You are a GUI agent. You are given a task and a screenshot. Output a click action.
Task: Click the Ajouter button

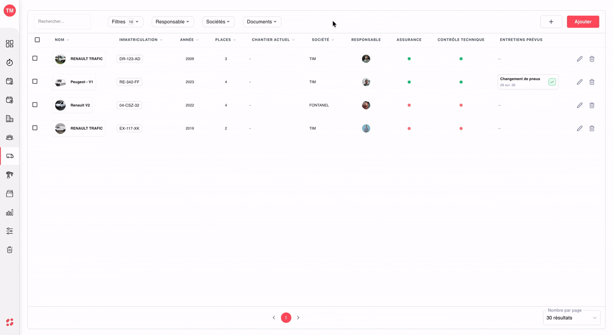[x=583, y=21]
